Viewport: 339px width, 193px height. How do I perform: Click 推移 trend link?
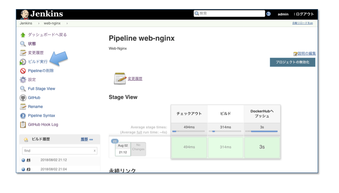[x=84, y=139]
